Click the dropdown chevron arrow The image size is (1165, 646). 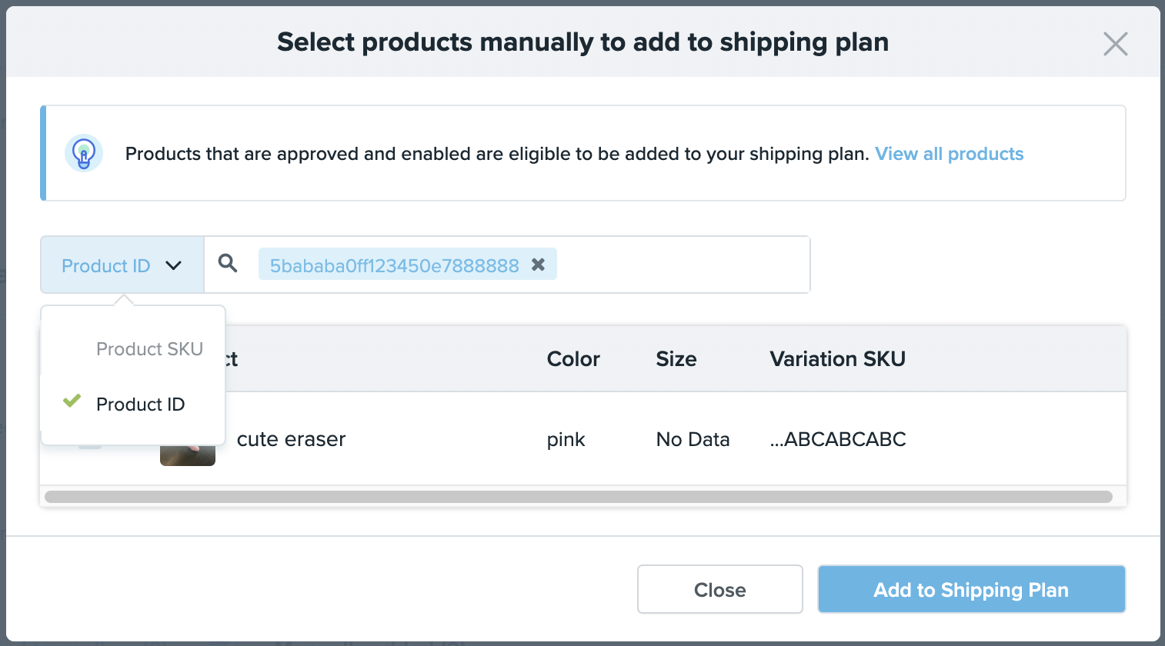pos(173,266)
